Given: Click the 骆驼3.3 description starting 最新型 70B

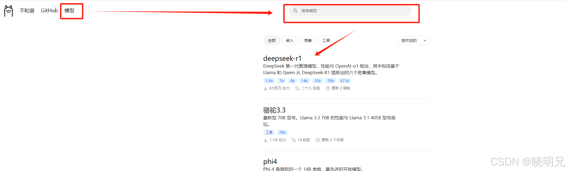Looking at the screenshot, I should (x=329, y=121).
